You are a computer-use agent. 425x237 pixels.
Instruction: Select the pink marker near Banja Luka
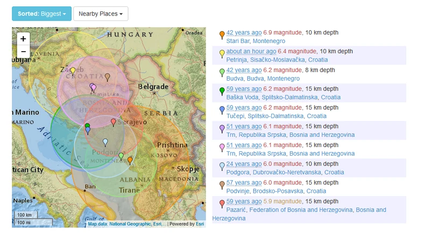94,88
